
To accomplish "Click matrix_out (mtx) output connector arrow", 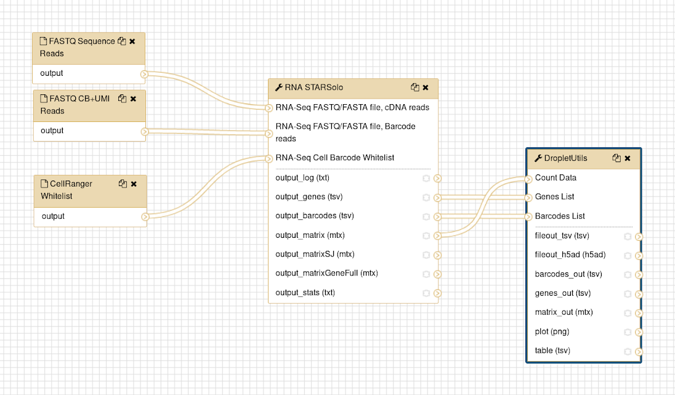I will (639, 313).
